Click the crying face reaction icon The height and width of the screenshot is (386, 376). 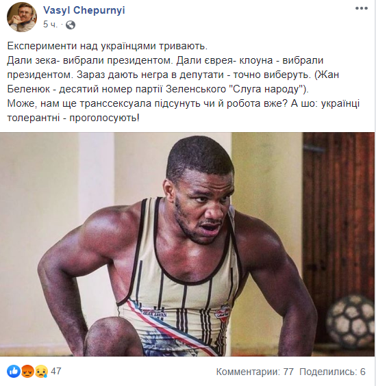pyautogui.click(x=41, y=371)
